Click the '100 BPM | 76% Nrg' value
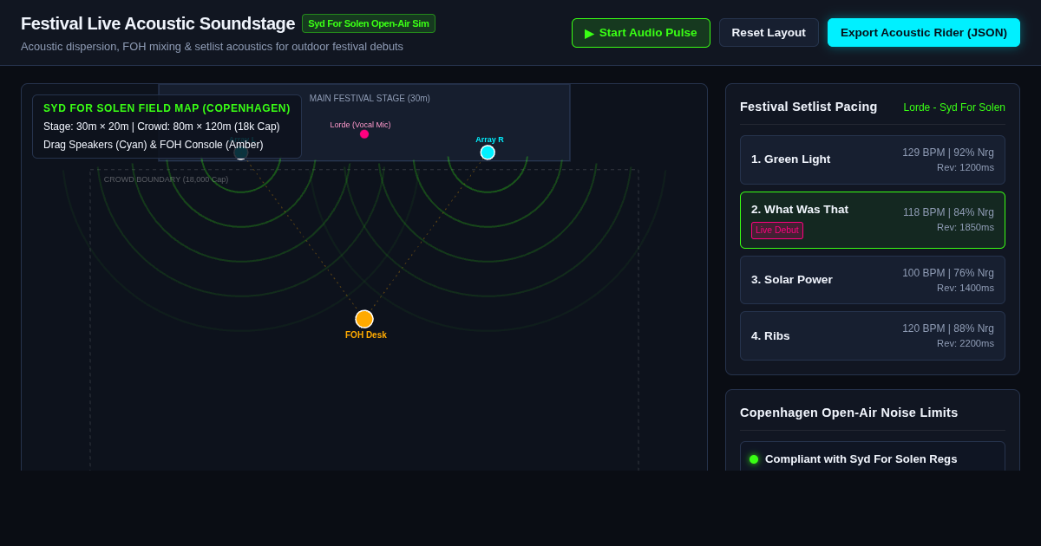 click(948, 273)
